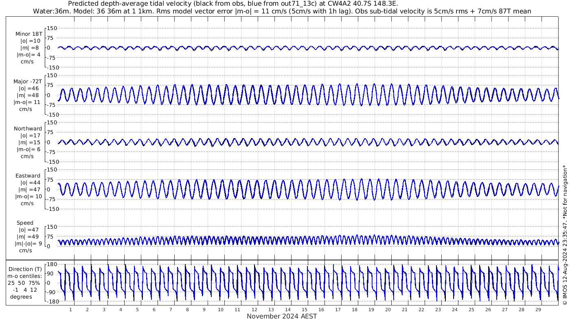
Task: Click date tick '7' on the x-axis
Action: tap(171, 310)
